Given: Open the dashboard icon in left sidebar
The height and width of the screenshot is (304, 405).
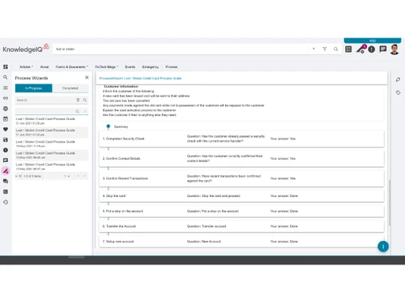Looking at the screenshot, I should tap(6, 66).
